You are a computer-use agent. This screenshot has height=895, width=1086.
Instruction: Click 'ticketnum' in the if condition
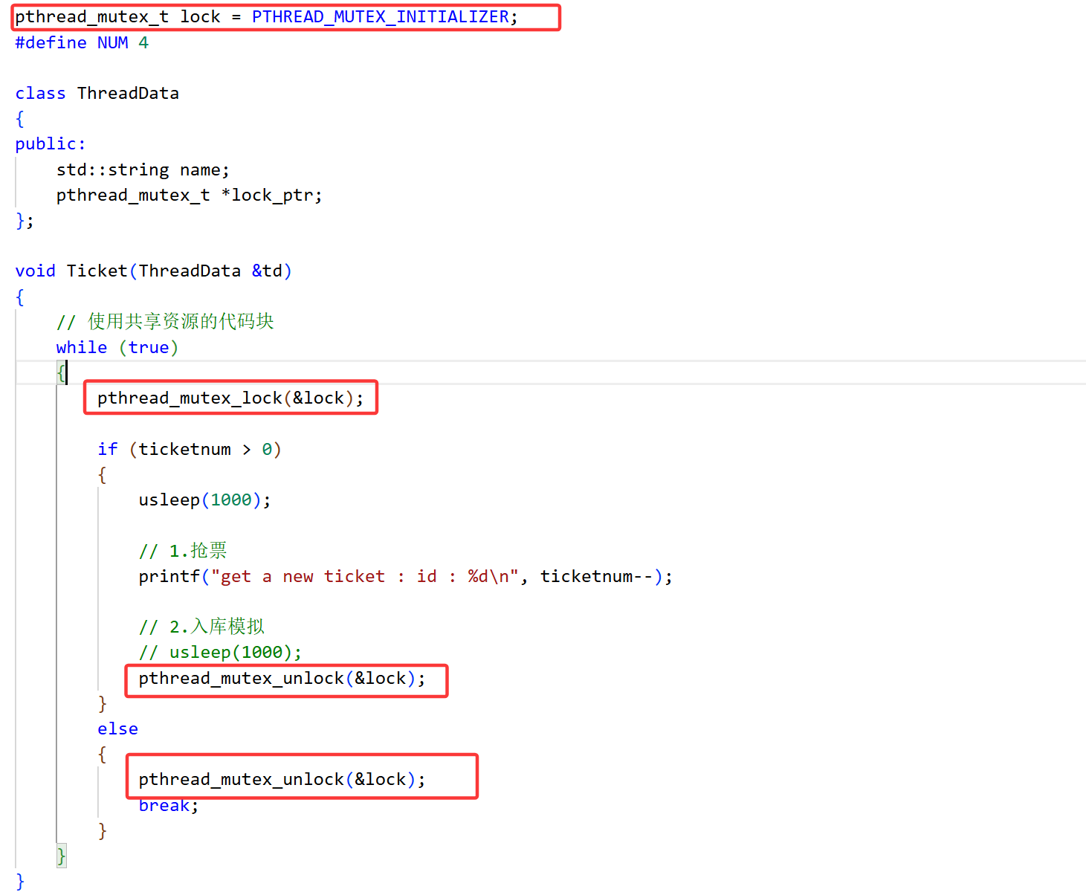184,449
